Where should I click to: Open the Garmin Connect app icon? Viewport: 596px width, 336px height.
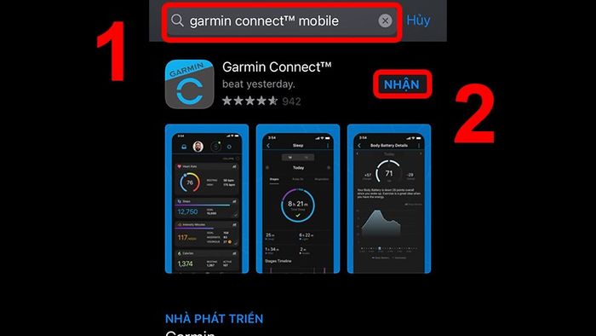tap(189, 84)
